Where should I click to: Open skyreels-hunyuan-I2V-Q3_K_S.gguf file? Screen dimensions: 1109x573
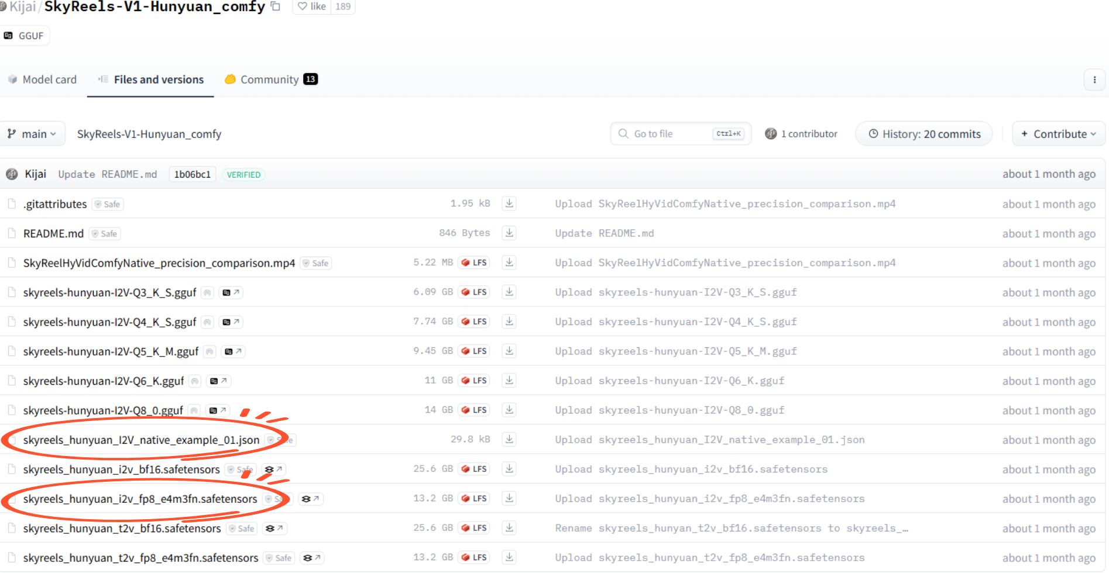tap(110, 292)
